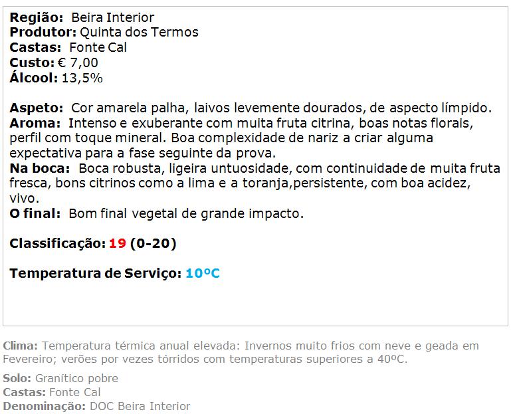Viewport: 511px width, 414px height.
Task: Click the Aroma heading
Action: click(x=35, y=123)
